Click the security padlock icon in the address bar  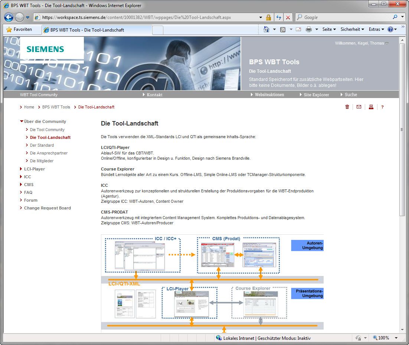(268, 17)
